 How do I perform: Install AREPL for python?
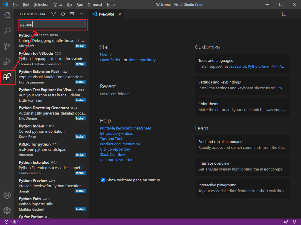[x=80, y=155]
